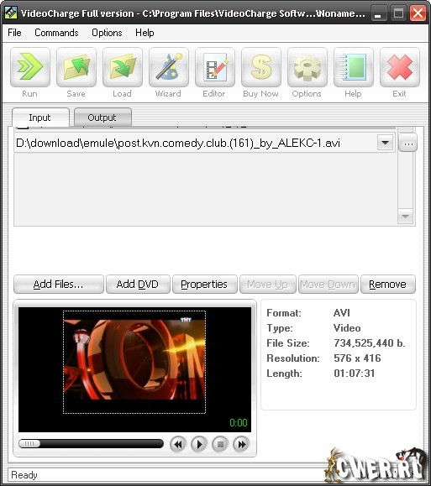The height and width of the screenshot is (486, 431).
Task: Click the Save folder icon
Action: pyautogui.click(x=76, y=67)
